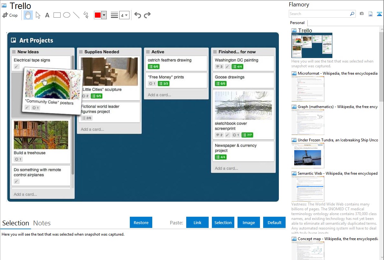Select the Crop tool

coord(10,15)
